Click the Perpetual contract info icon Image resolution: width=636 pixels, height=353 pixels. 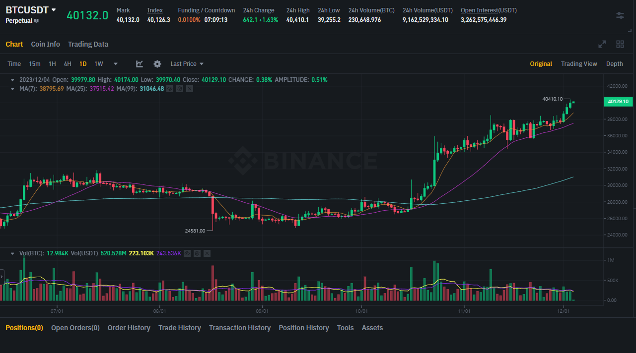point(36,21)
